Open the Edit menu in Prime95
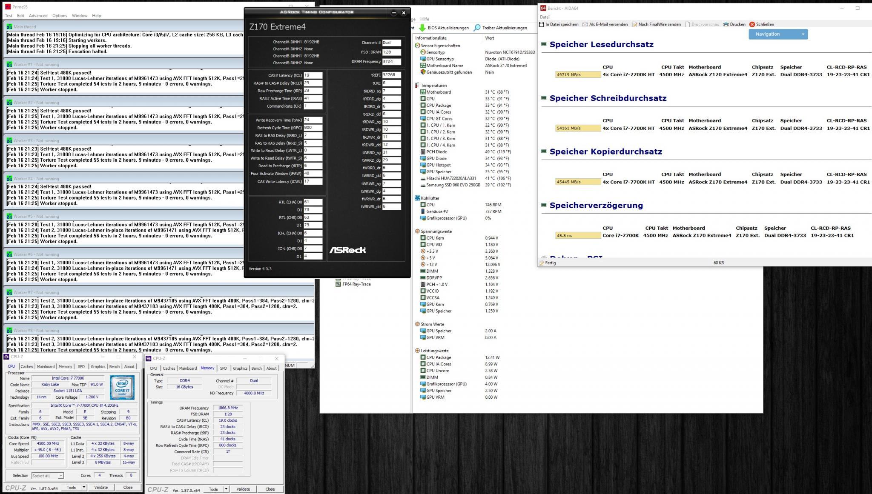Viewport: 872px width, 494px height. pyautogui.click(x=20, y=16)
